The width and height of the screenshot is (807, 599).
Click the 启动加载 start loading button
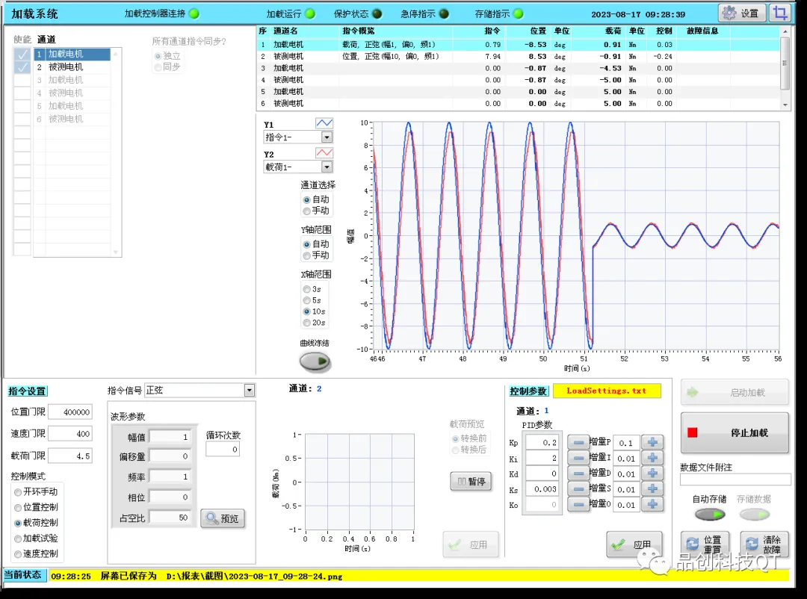pos(735,392)
